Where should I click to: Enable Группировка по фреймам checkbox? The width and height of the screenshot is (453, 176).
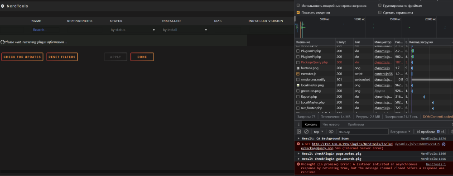tap(380, 5)
